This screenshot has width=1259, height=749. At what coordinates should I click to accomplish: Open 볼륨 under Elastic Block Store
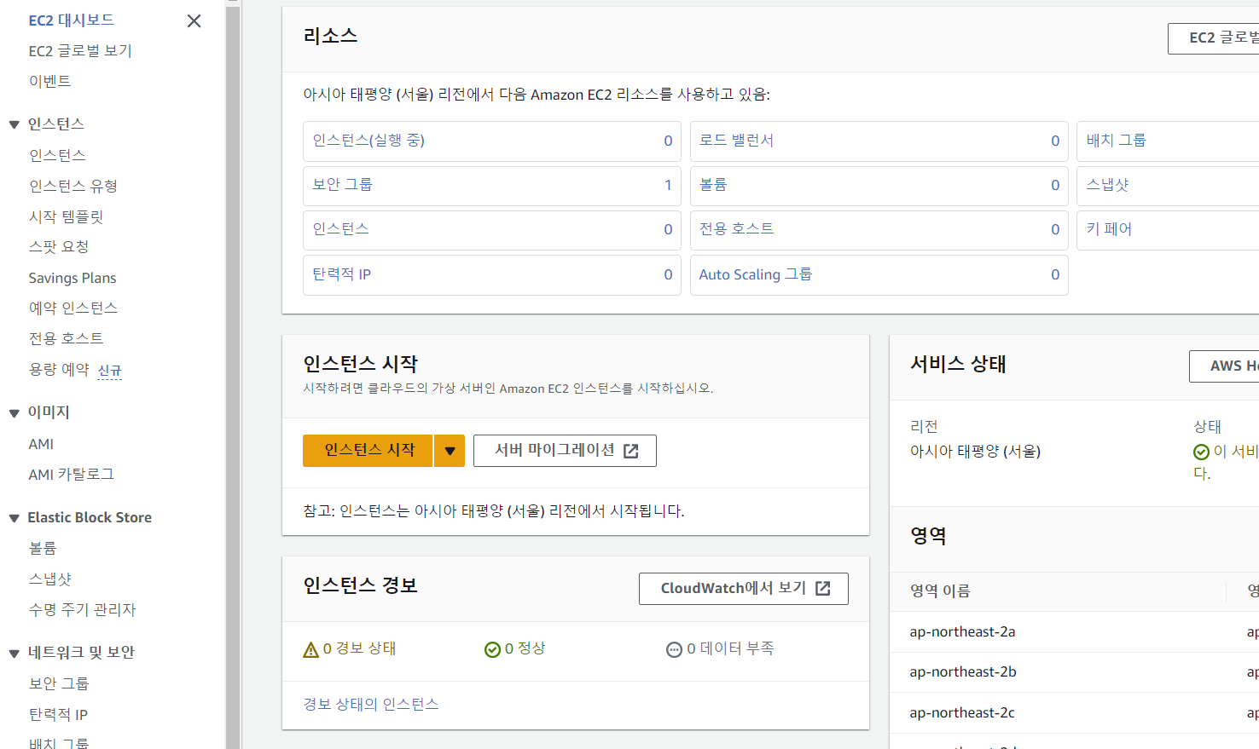tap(43, 549)
